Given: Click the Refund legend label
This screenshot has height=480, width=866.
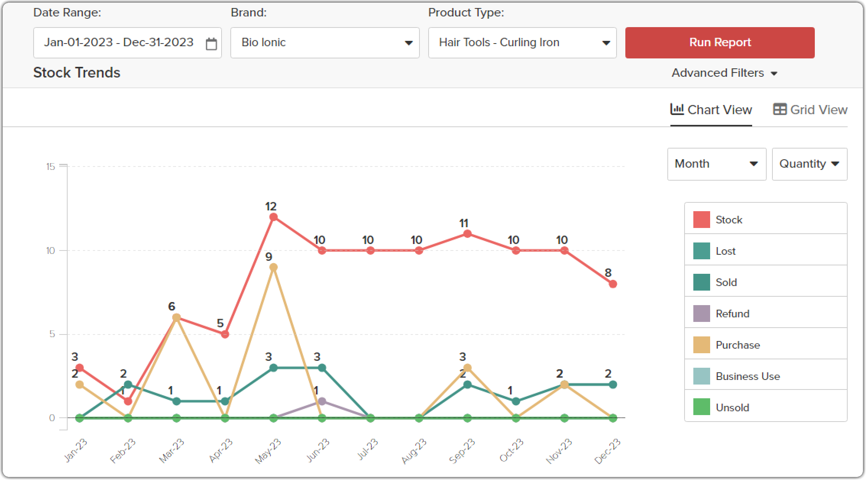Looking at the screenshot, I should pyautogui.click(x=732, y=314).
